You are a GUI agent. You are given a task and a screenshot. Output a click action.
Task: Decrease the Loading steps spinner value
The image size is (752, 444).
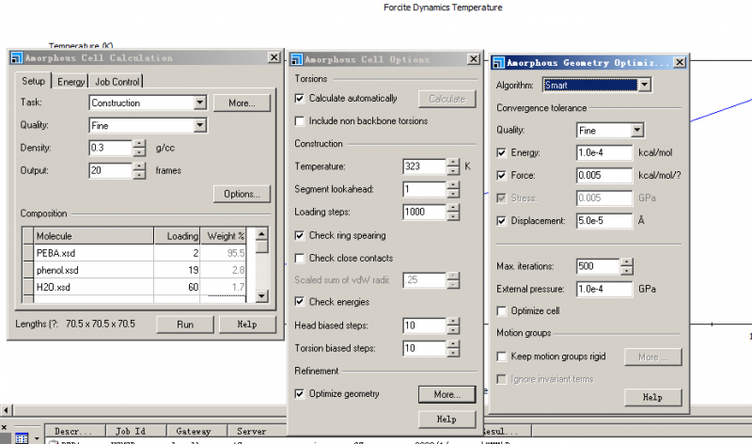tap(454, 216)
